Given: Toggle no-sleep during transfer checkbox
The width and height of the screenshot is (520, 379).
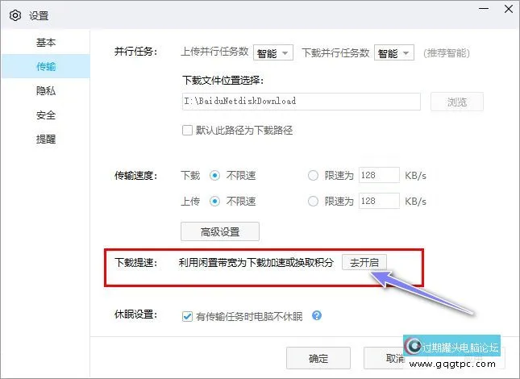Looking at the screenshot, I should 188,315.
